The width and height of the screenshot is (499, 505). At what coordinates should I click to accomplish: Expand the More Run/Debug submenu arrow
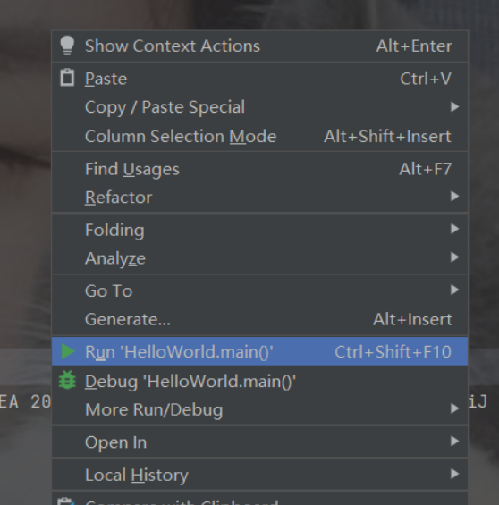pos(454,408)
